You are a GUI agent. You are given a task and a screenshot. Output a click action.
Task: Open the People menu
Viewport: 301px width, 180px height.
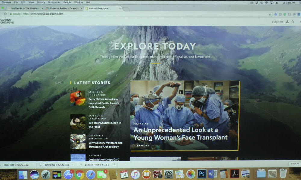pyautogui.click(x=67, y=2)
